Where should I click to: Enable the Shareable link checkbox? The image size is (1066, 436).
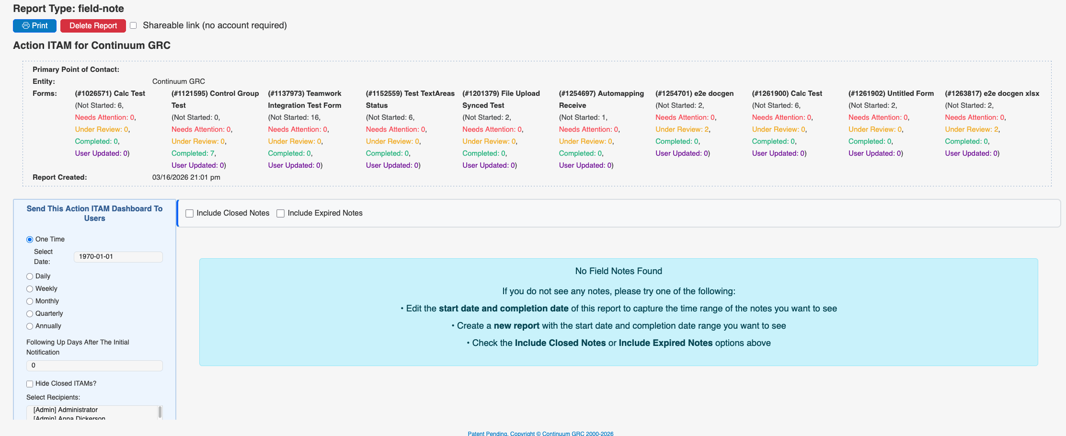[134, 25]
